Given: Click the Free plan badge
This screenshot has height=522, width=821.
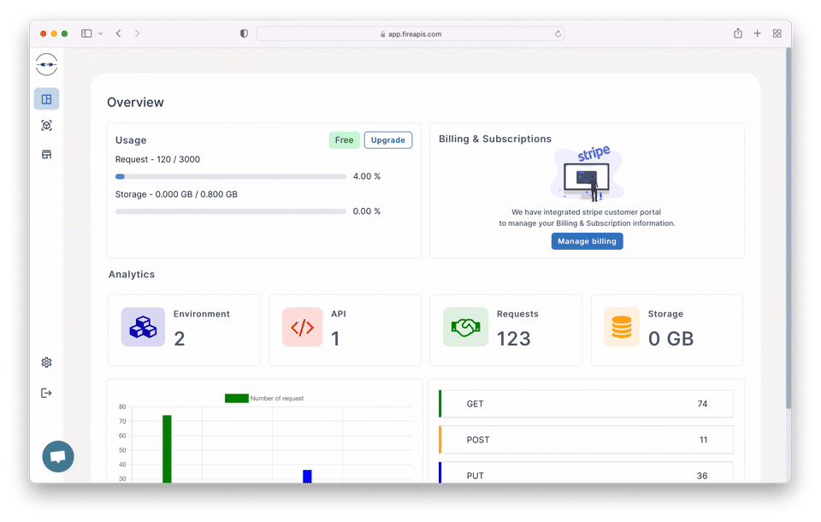Looking at the screenshot, I should 344,140.
